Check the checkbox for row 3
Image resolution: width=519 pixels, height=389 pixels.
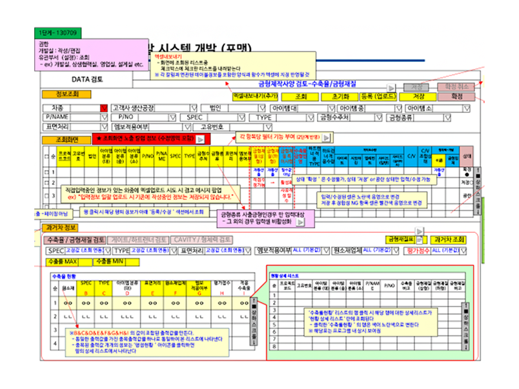tap(46, 195)
